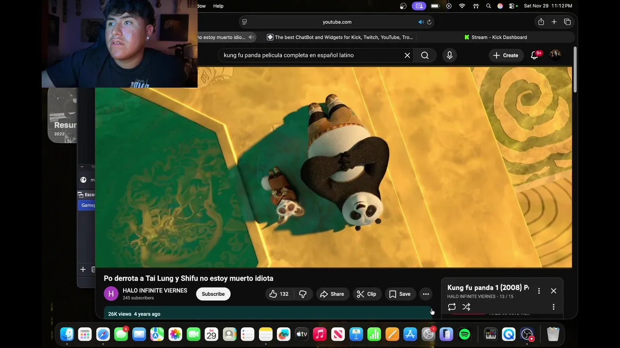Image resolution: width=620 pixels, height=348 pixels.
Task: Share this video
Action: pyautogui.click(x=332, y=294)
